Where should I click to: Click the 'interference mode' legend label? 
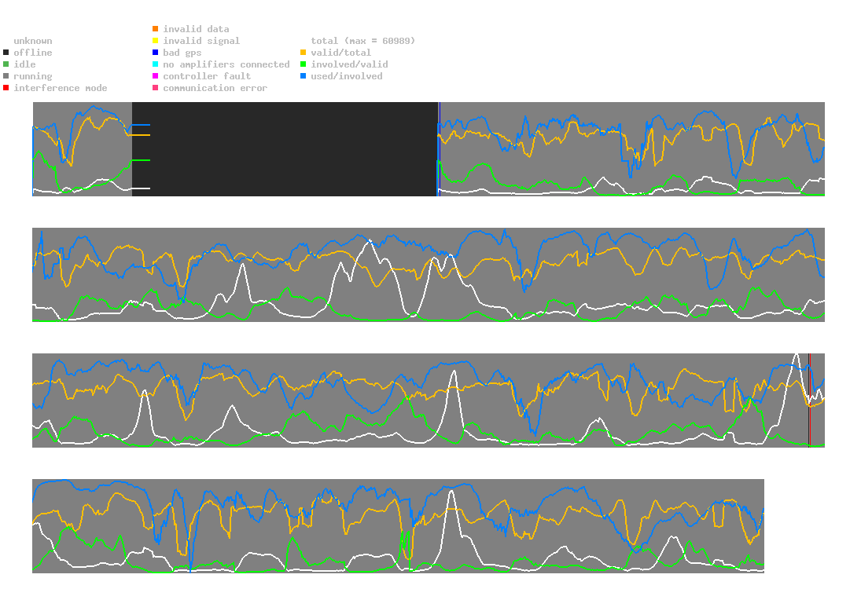click(61, 88)
